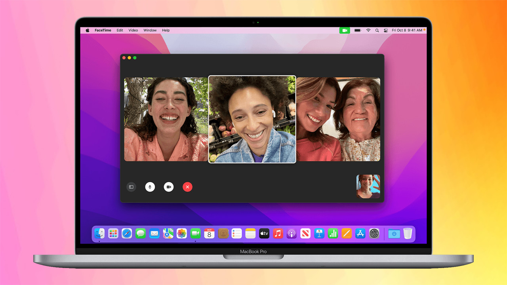Open Launchpad from the dock
The height and width of the screenshot is (285, 507).
pos(113,234)
